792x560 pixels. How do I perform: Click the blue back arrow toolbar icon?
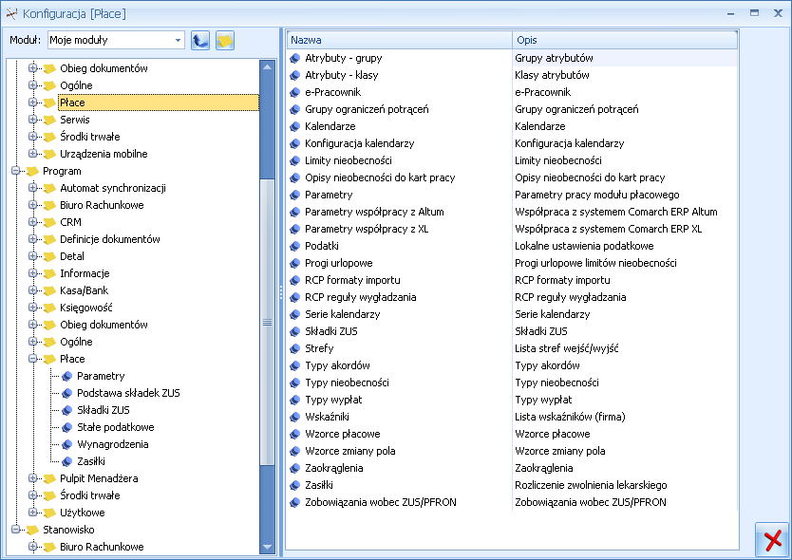click(200, 41)
